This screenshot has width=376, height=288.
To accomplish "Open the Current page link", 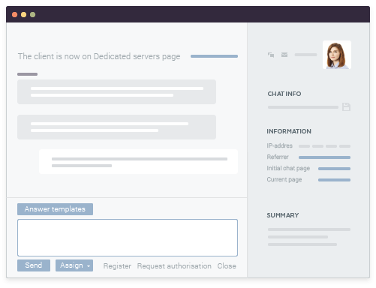I will click(x=334, y=180).
